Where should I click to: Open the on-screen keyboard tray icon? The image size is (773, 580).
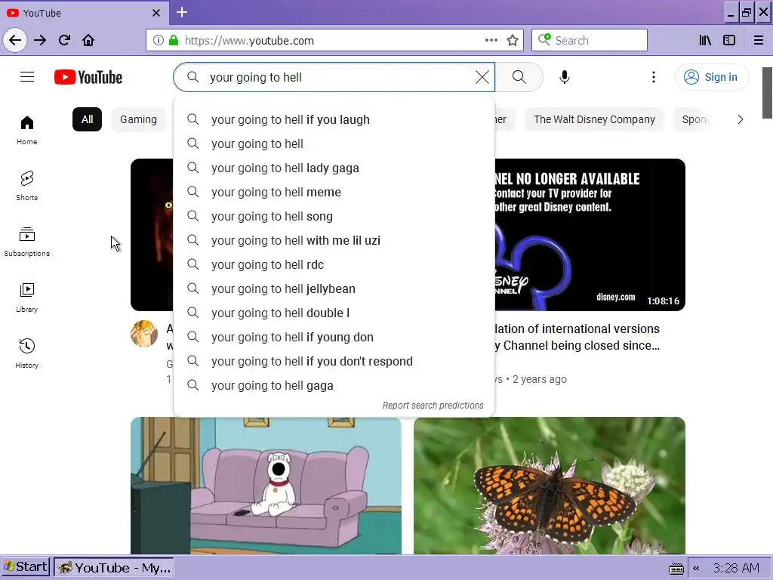[x=676, y=569]
